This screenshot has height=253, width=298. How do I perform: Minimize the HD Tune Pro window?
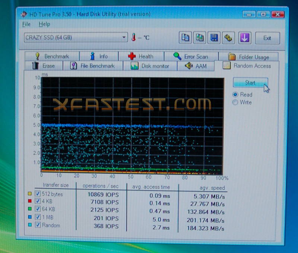coord(249,15)
